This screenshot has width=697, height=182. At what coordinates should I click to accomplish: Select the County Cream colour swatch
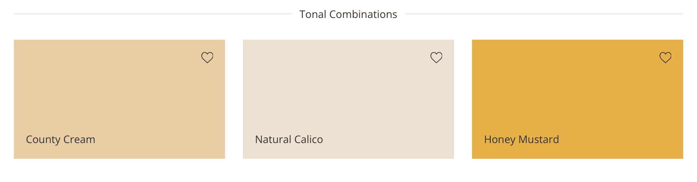coord(119,94)
